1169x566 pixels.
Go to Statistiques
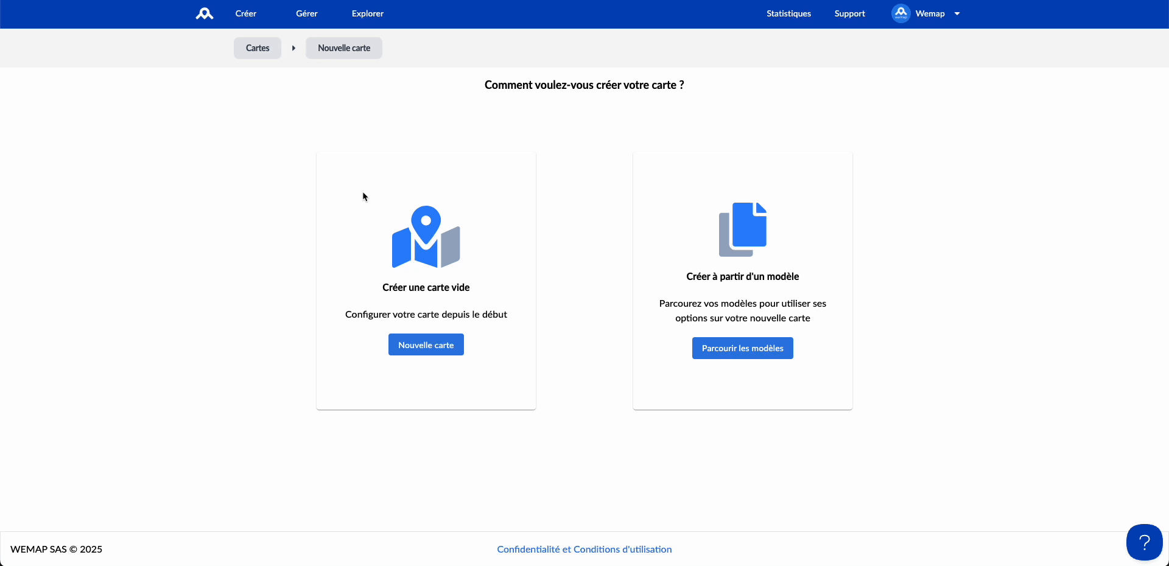788,13
